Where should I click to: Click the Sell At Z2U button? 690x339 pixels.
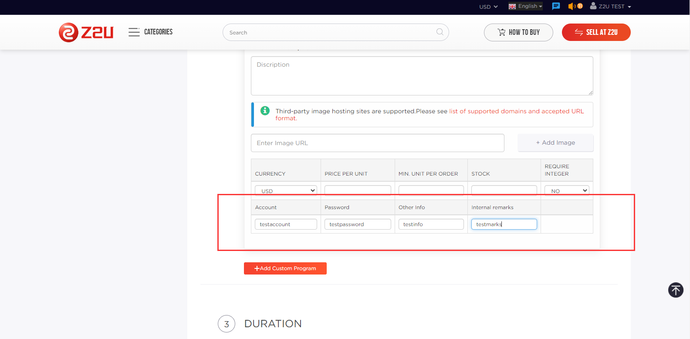pos(596,32)
